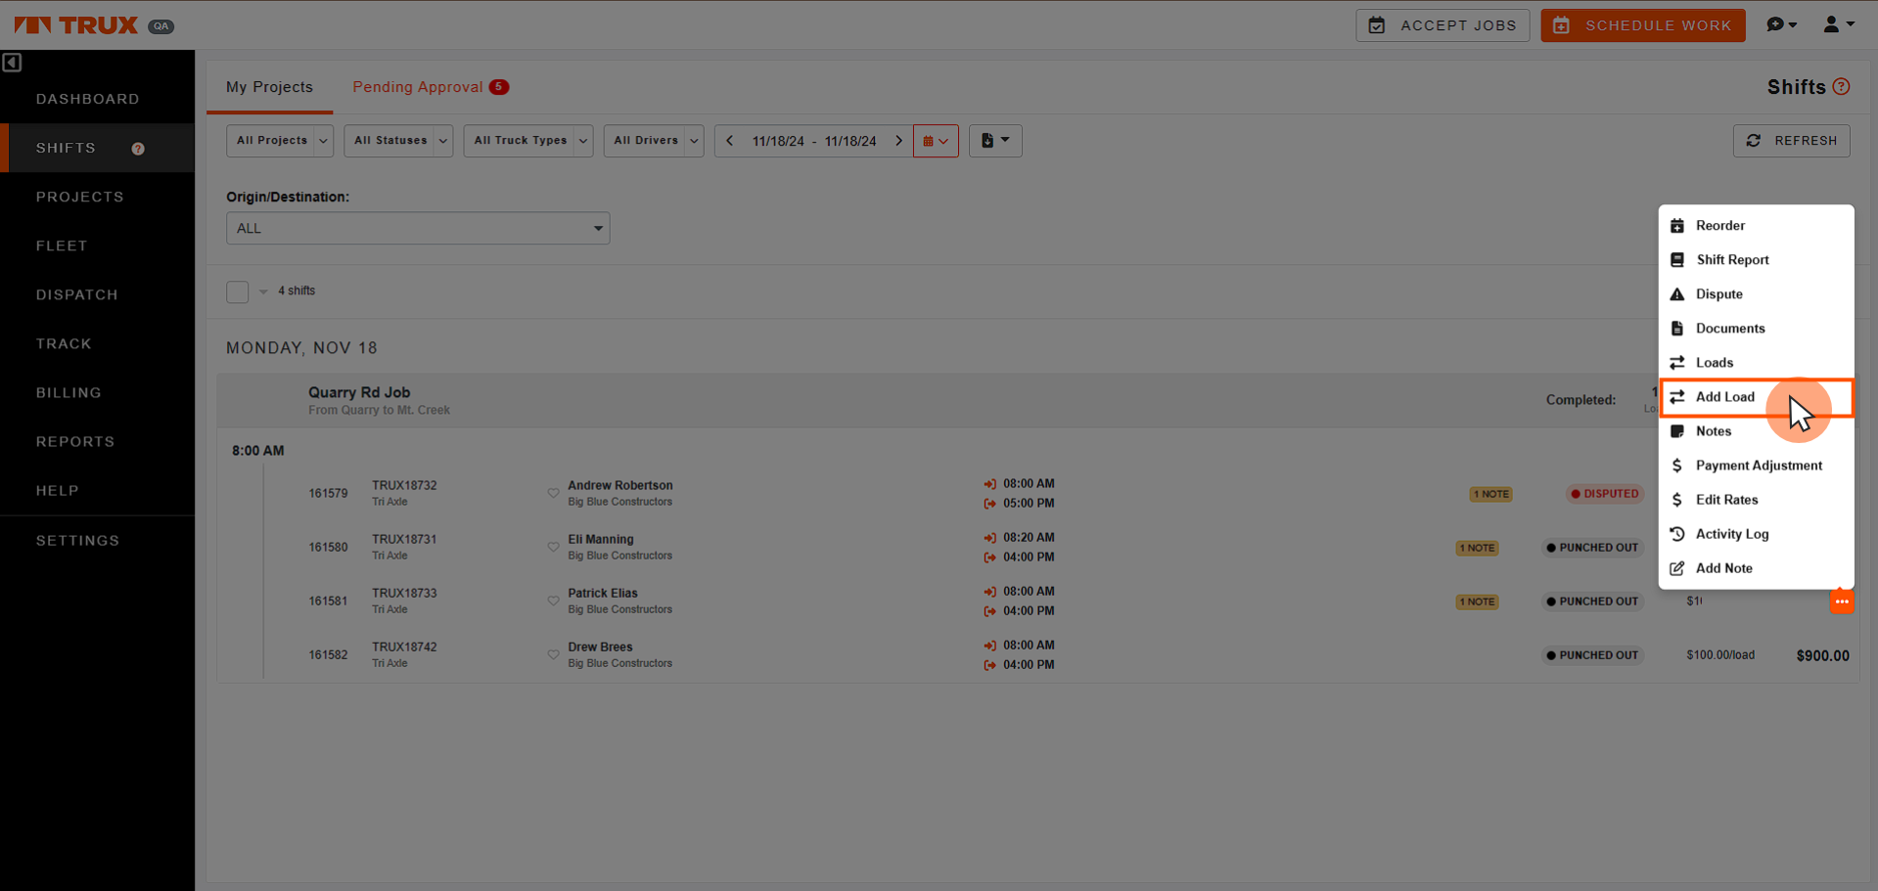Image resolution: width=1878 pixels, height=891 pixels.
Task: Go to the previous date range arrow
Action: coord(730,141)
